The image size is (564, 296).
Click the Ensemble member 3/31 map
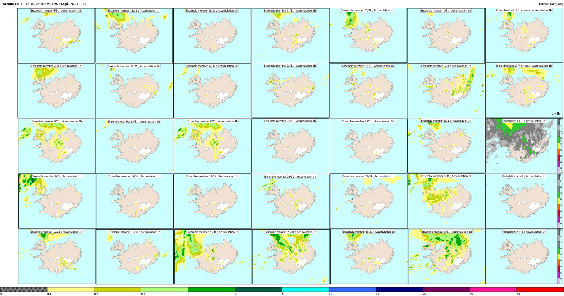[x=446, y=146]
